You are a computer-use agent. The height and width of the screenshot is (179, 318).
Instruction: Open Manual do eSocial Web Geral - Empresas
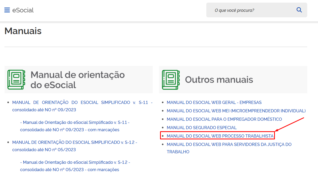coord(214,102)
